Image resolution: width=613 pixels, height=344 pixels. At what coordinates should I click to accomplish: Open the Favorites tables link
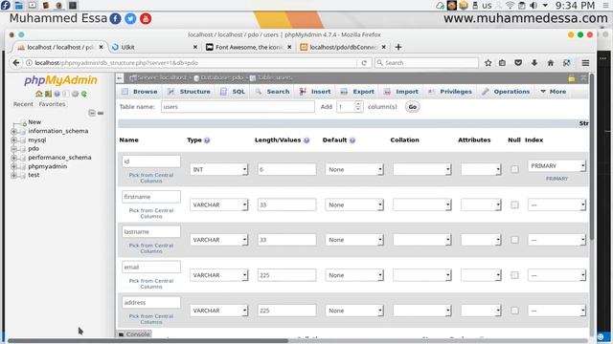pyautogui.click(x=52, y=104)
